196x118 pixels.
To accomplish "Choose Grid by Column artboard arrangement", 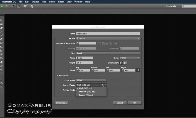I will point(103,43).
